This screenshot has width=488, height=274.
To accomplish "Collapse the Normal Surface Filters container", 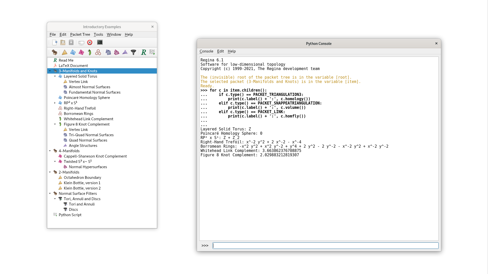I will coord(50,194).
